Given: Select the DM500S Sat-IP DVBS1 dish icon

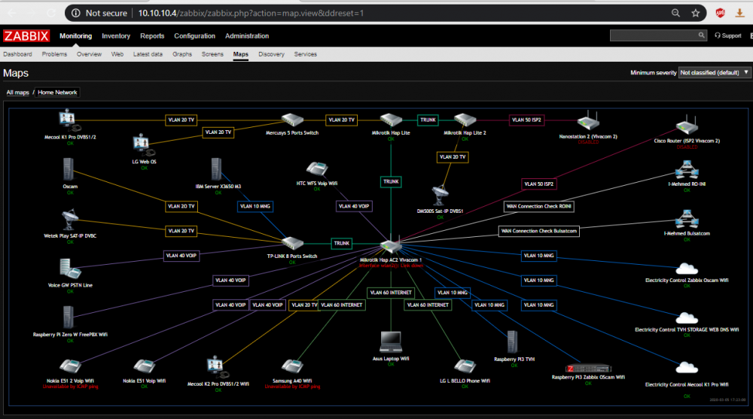Looking at the screenshot, I should tap(440, 196).
